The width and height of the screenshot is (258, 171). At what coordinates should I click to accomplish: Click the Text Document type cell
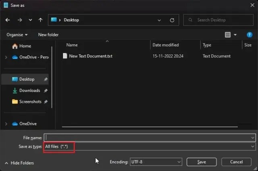pyautogui.click(x=216, y=56)
